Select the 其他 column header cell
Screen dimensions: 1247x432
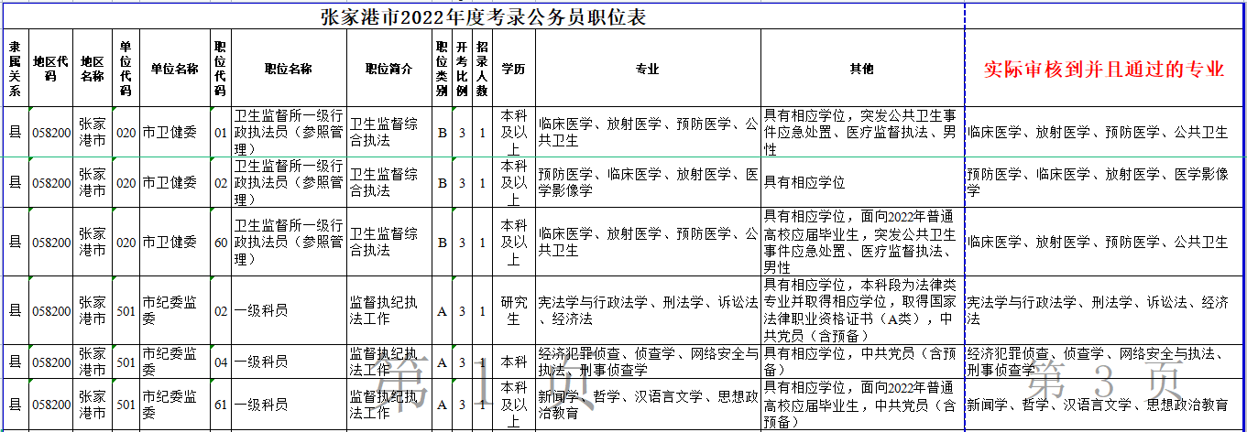point(861,70)
